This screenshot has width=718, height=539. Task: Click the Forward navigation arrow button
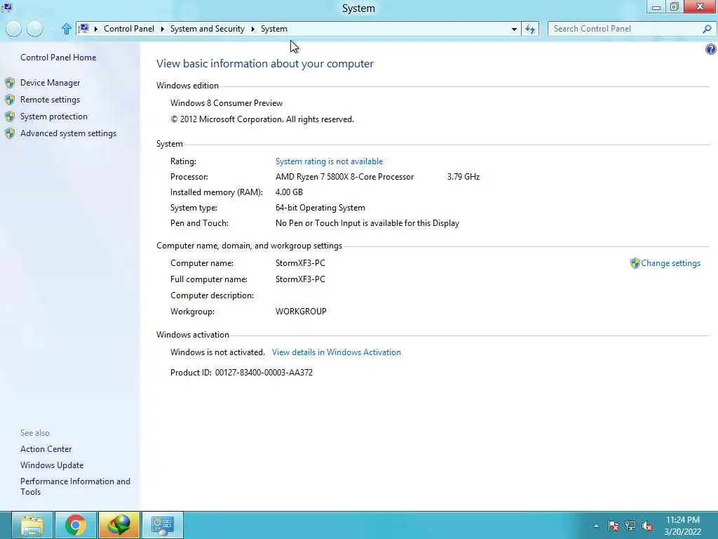click(34, 29)
